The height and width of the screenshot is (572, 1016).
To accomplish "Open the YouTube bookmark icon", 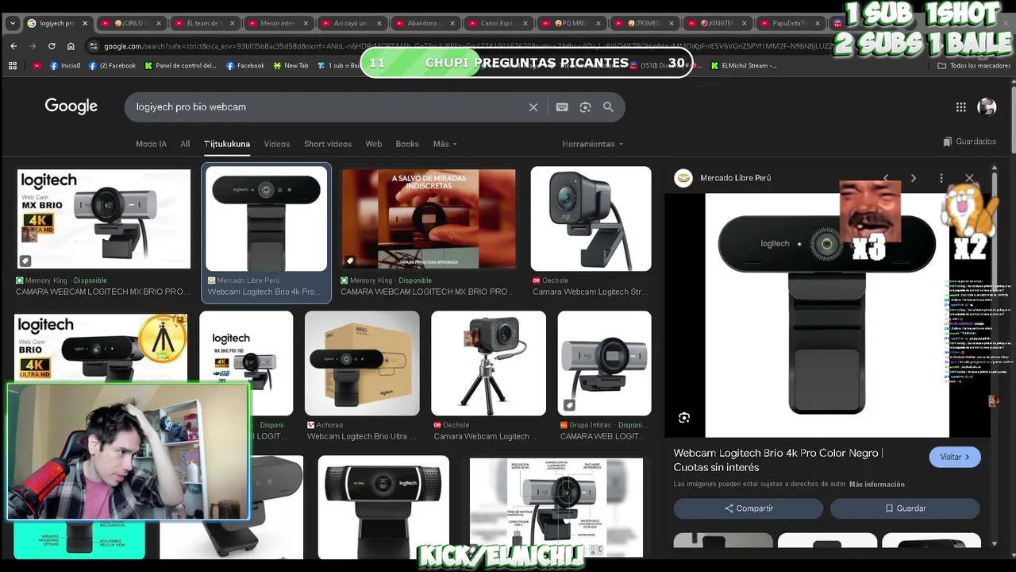I will [x=37, y=66].
